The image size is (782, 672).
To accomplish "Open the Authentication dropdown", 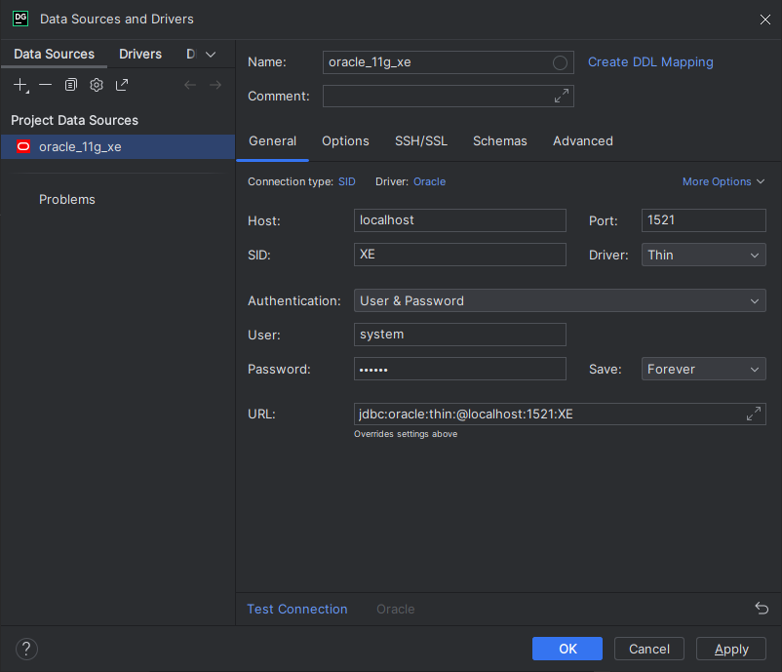I will (560, 300).
